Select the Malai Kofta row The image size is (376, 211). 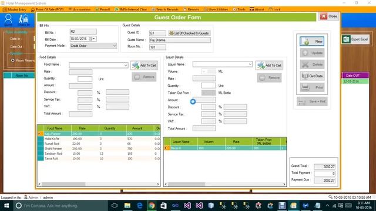click(x=99, y=139)
